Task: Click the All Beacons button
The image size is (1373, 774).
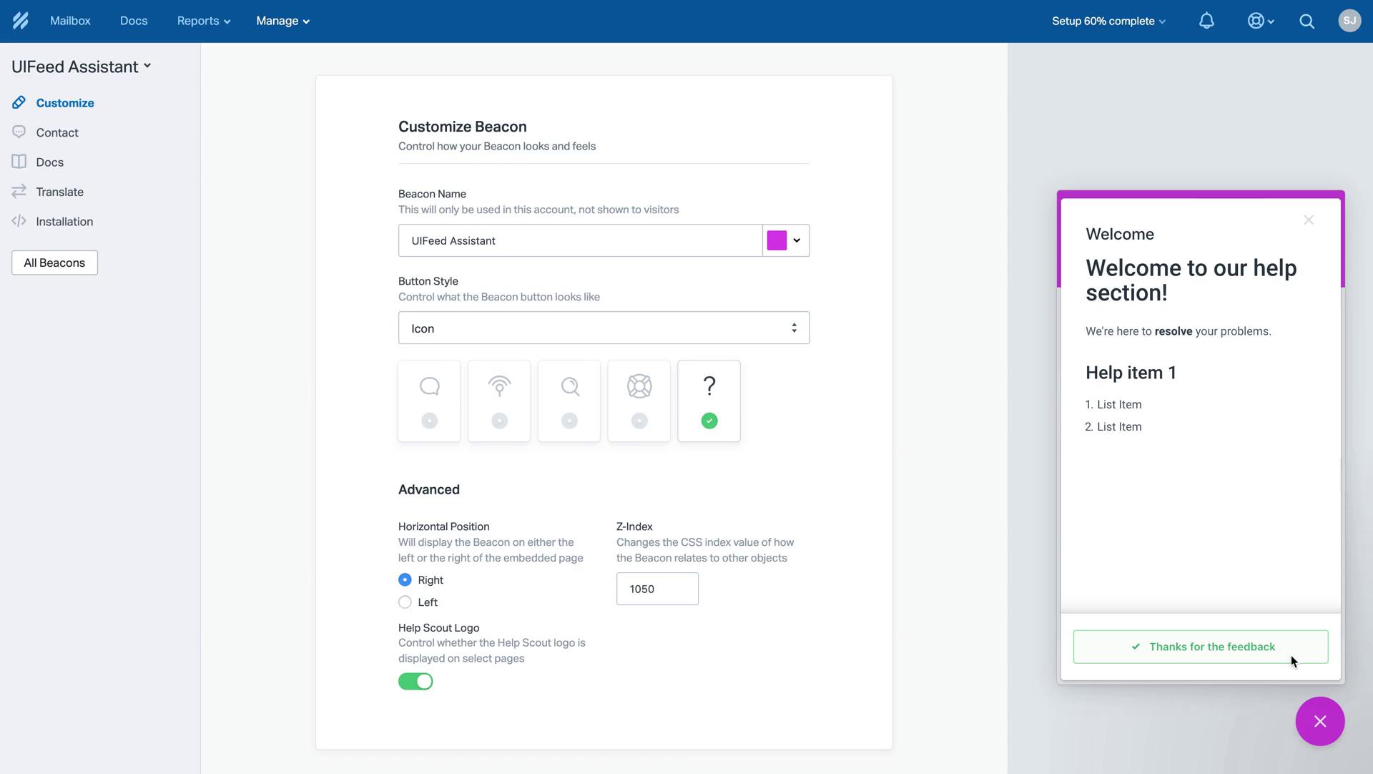Action: pos(54,263)
